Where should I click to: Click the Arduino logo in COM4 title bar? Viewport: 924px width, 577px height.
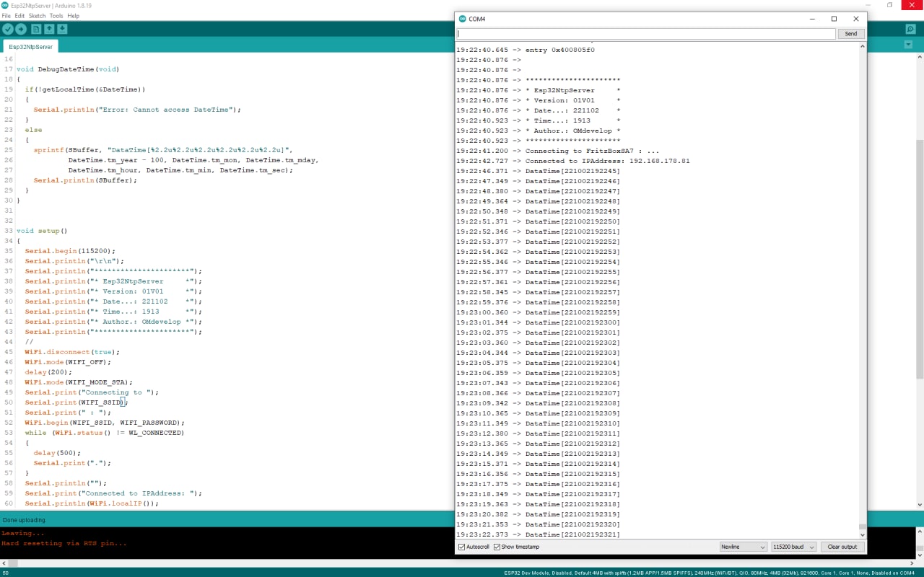click(462, 19)
